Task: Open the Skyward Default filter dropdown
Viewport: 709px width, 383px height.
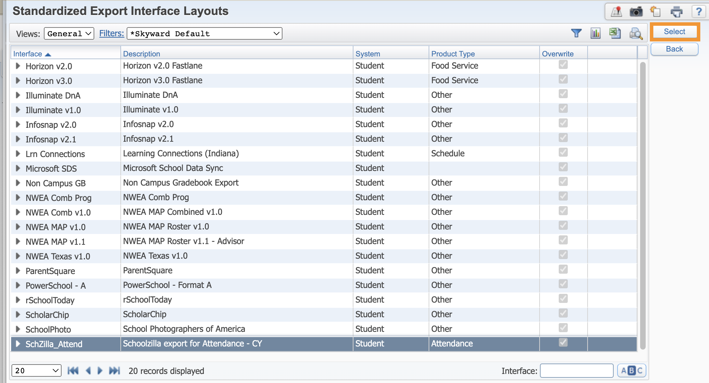Action: pos(205,34)
